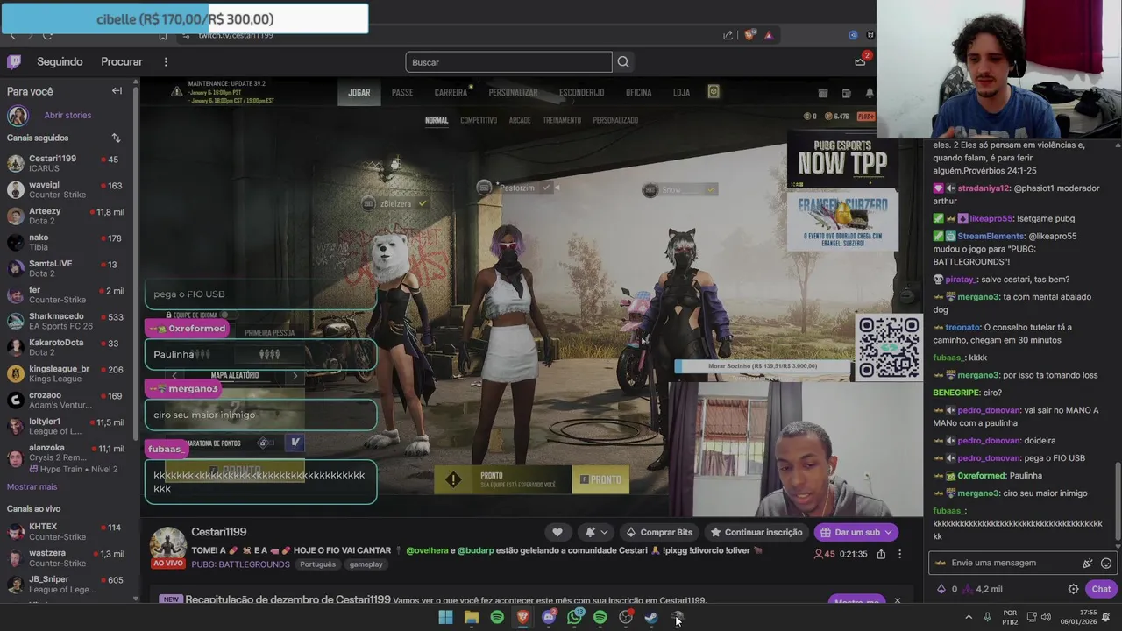Click the @budarp mention in the stream title

pyautogui.click(x=476, y=550)
